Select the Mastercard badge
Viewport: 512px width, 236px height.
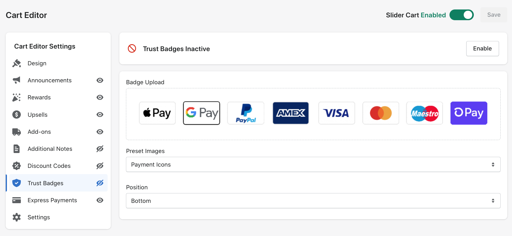(381, 113)
